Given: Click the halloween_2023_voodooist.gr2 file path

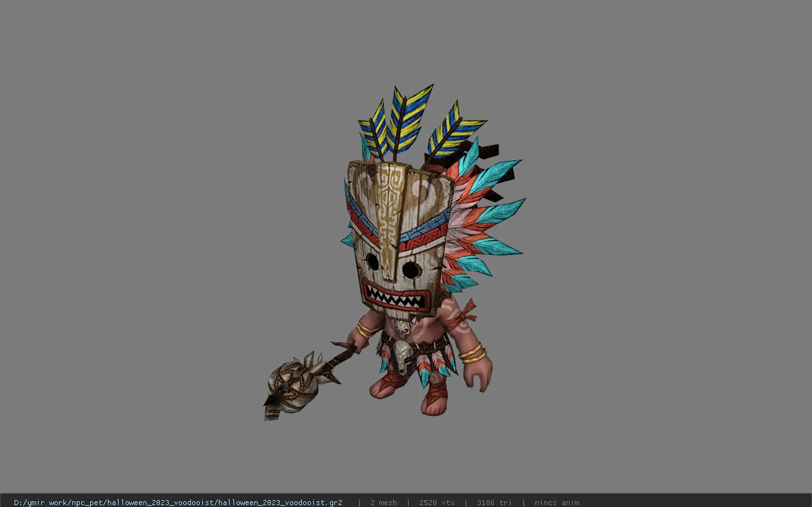Looking at the screenshot, I should [178, 503].
